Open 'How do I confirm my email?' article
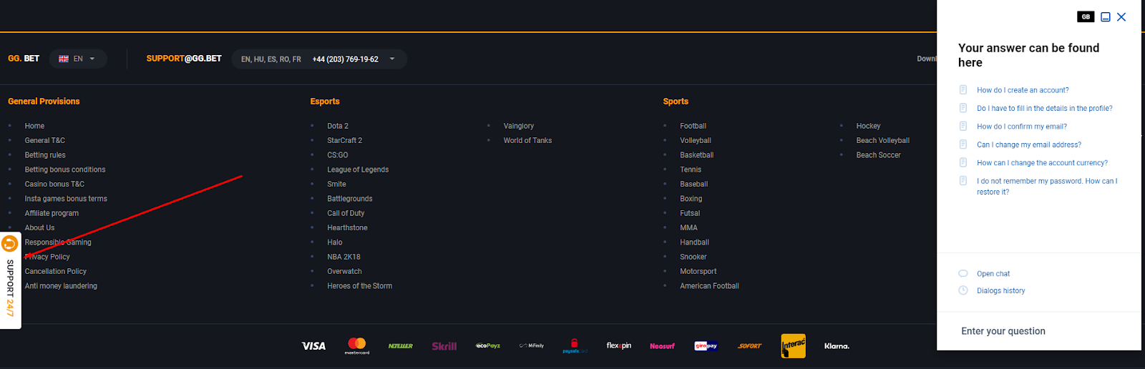The image size is (1145, 369). point(1022,127)
